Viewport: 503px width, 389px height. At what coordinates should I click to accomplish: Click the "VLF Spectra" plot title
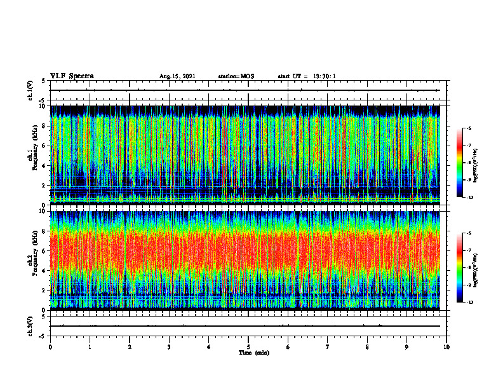(72, 76)
